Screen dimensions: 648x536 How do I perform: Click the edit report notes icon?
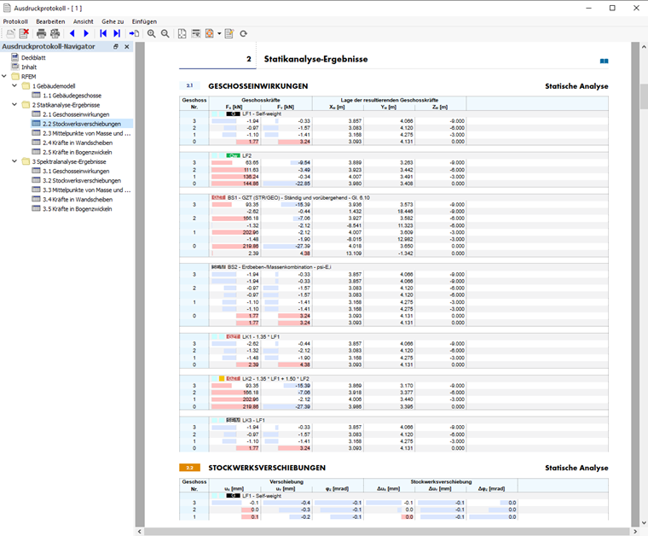[229, 33]
